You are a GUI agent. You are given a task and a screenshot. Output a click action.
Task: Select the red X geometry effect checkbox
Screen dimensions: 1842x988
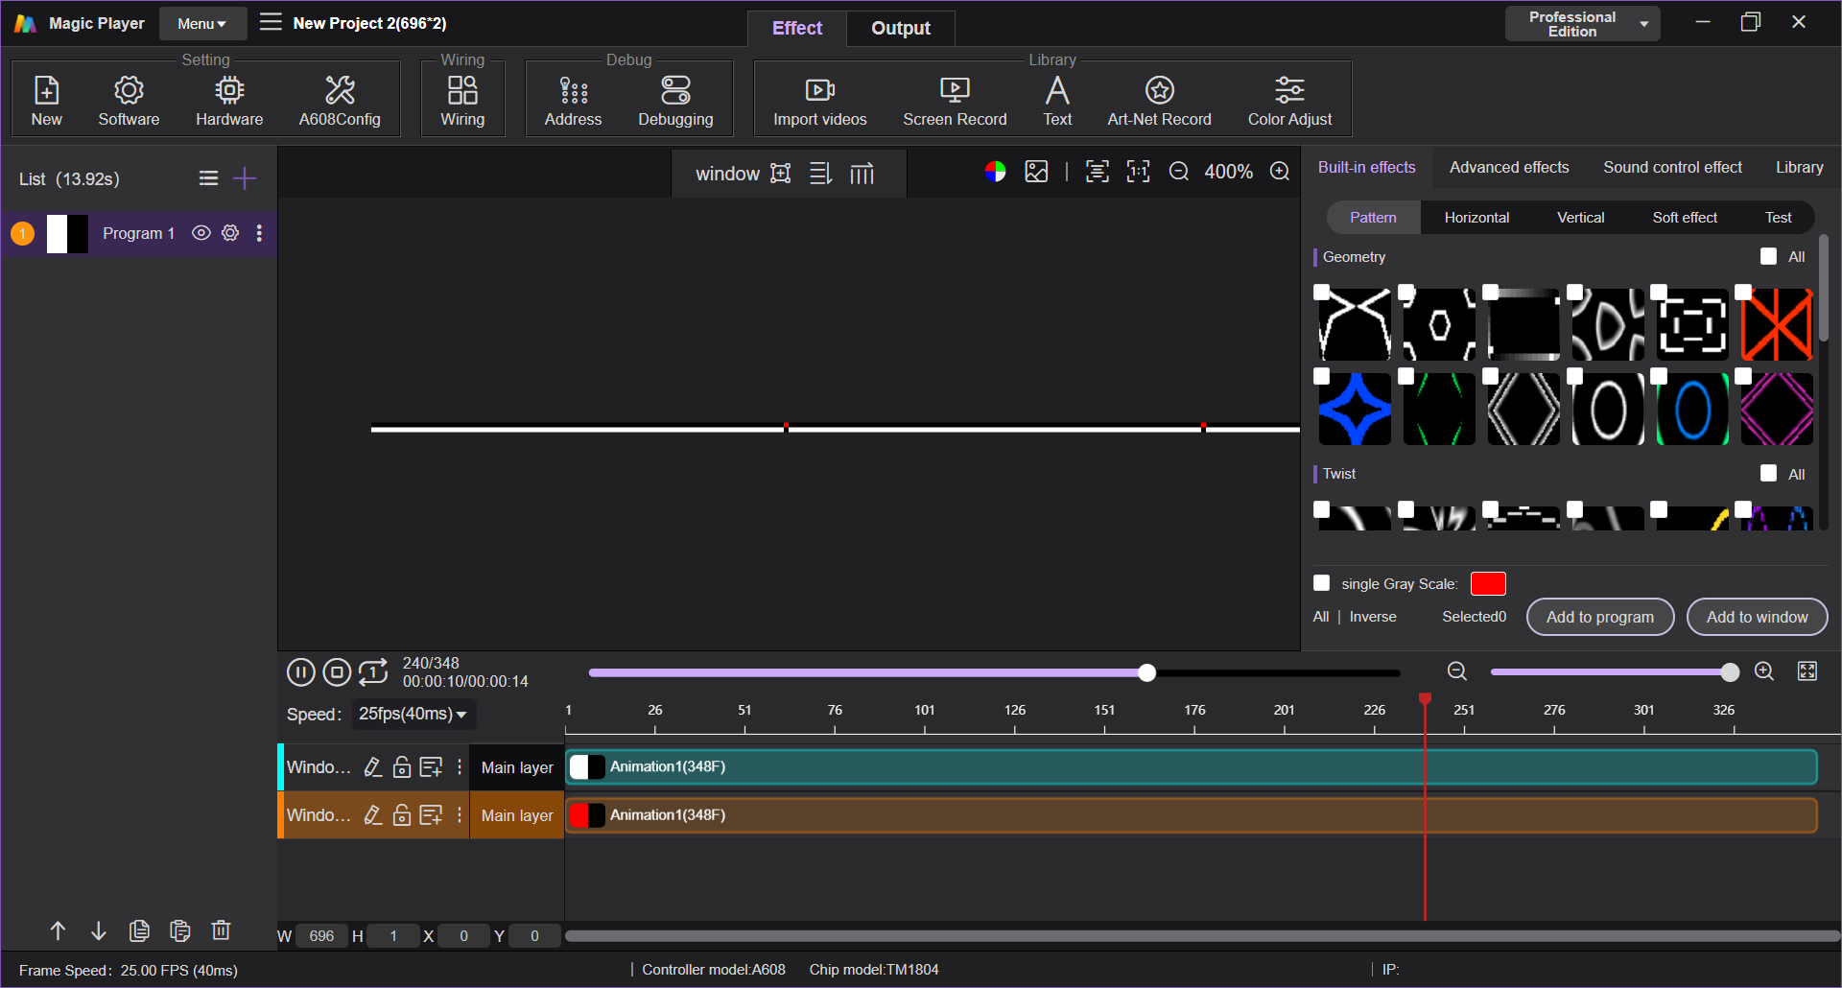click(1743, 292)
